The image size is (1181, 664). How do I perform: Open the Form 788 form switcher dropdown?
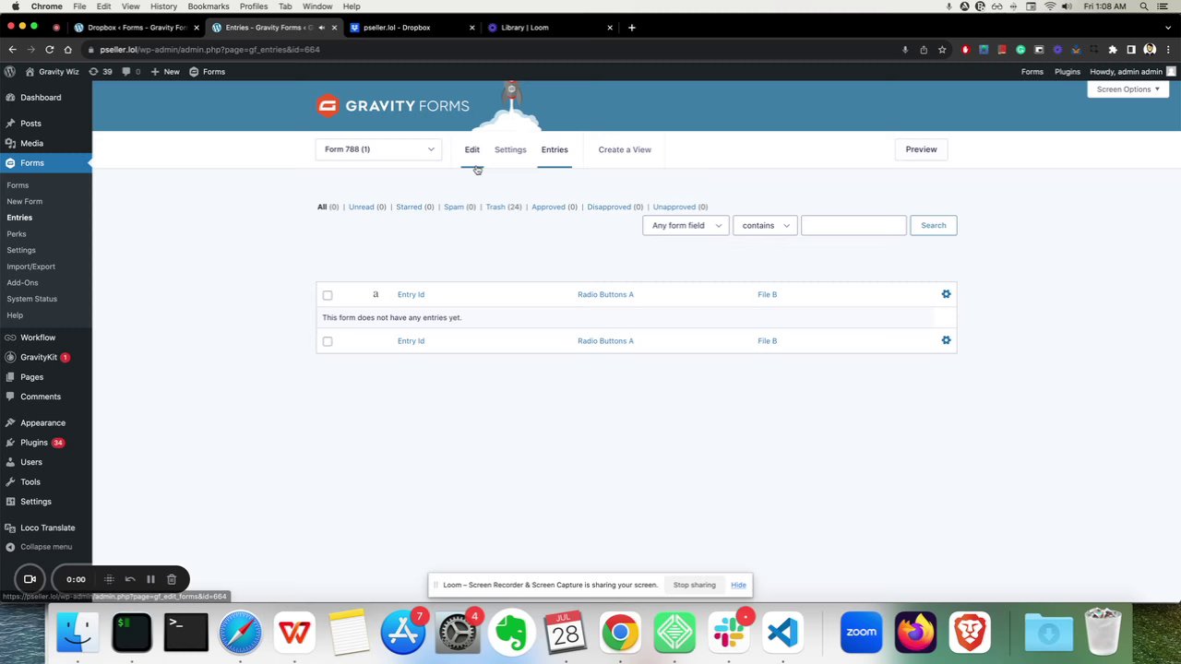[x=378, y=149]
